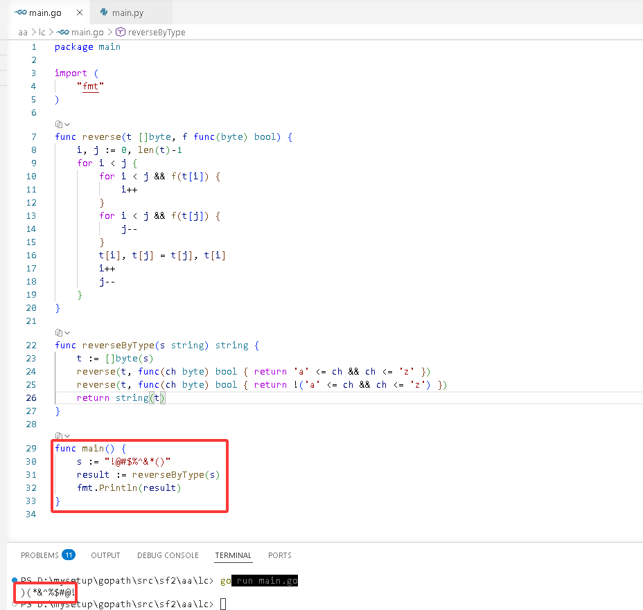This screenshot has height=610, width=643.
Task: Click 'reverseByType' function name on line 22
Action: [x=118, y=346]
